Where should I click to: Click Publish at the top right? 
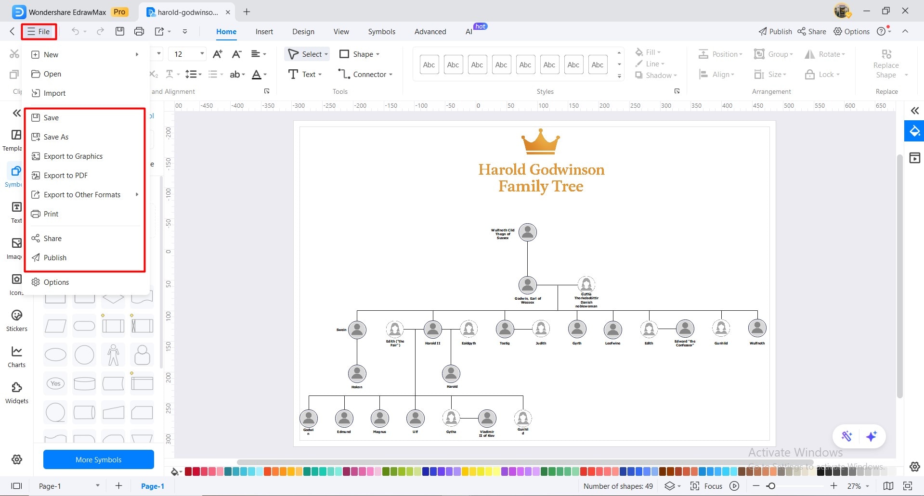click(774, 31)
